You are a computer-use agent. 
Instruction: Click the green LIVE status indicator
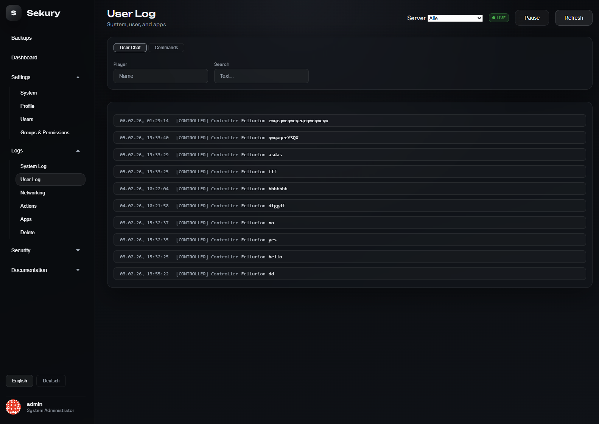click(499, 18)
